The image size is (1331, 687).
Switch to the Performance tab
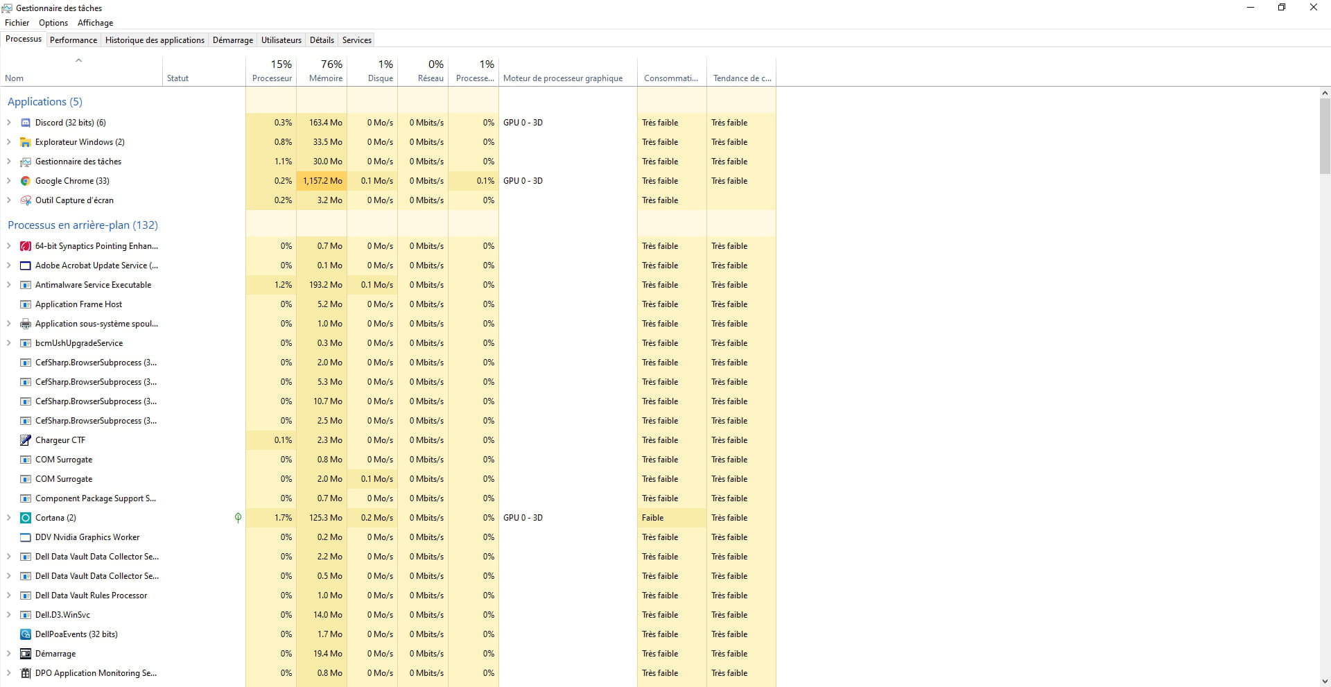[x=73, y=40]
